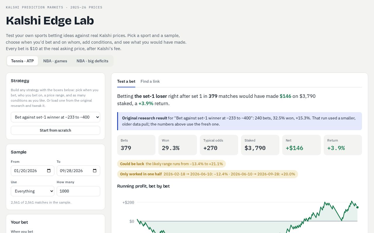The image size is (374, 233).
Task: Click the Start from scratch button
Action: (x=56, y=130)
